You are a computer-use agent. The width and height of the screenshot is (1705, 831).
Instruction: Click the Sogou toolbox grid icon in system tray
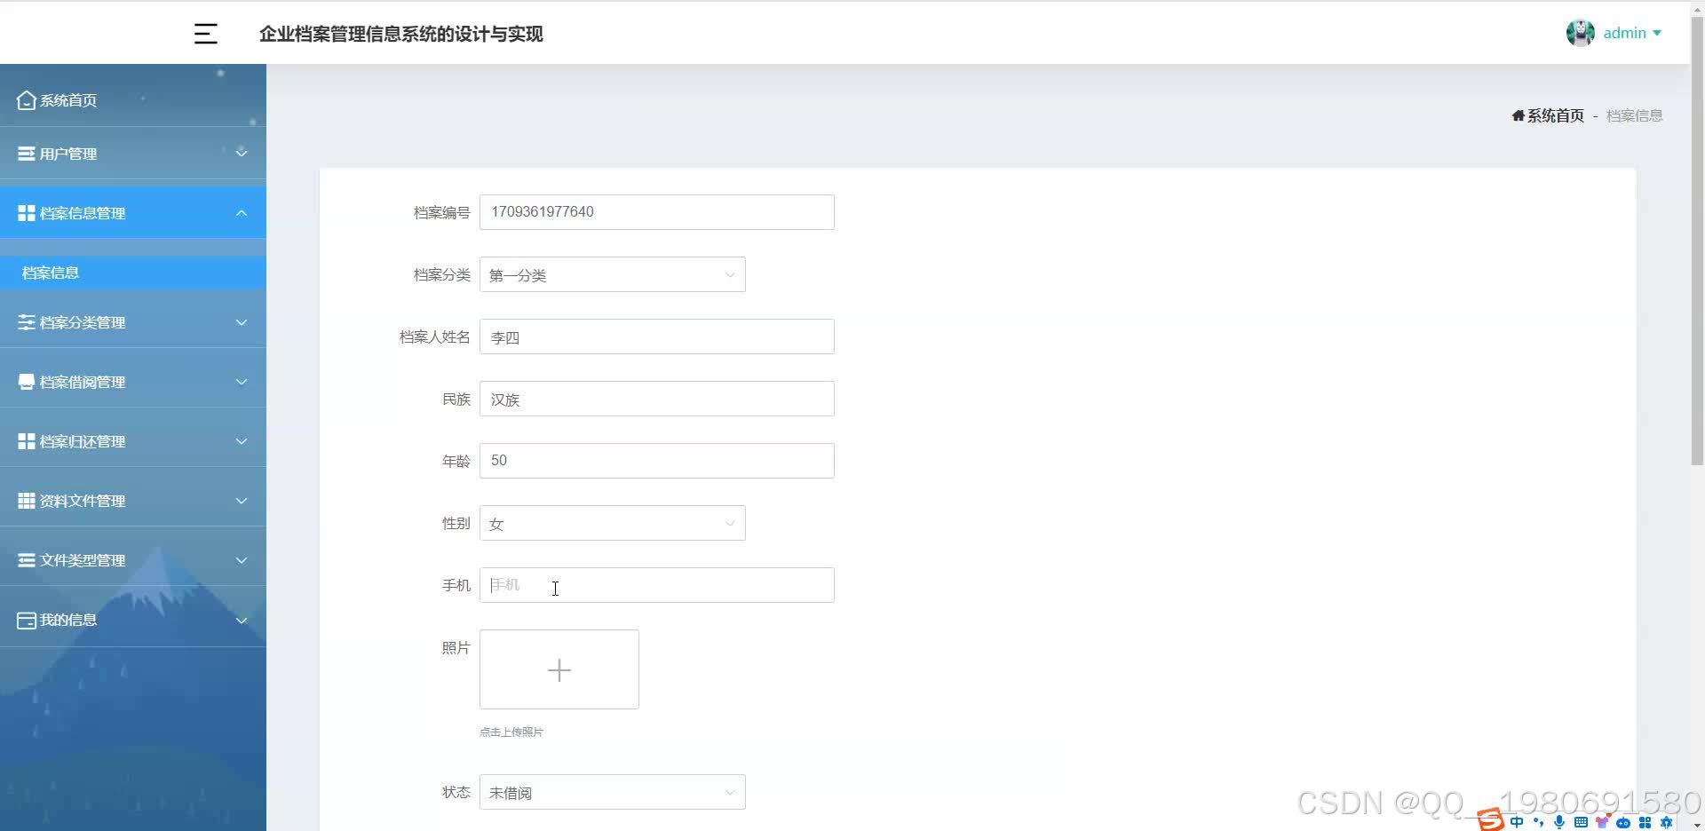pyautogui.click(x=1645, y=821)
